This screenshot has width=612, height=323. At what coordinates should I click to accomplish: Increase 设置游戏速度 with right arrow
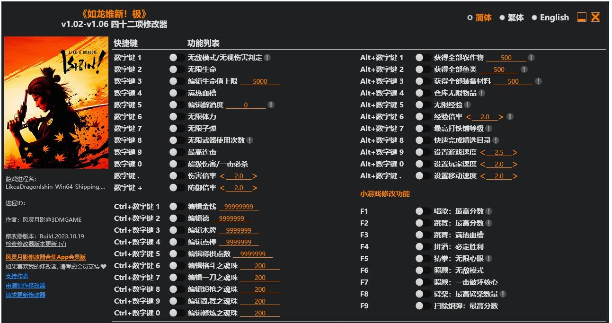tap(515, 152)
